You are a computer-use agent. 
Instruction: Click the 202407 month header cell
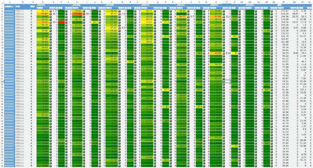[x=41, y=5]
